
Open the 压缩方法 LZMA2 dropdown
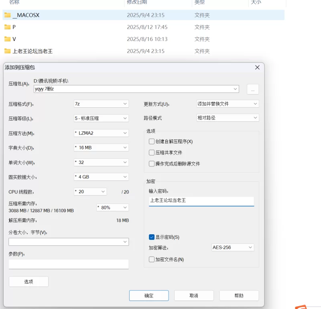(101, 133)
